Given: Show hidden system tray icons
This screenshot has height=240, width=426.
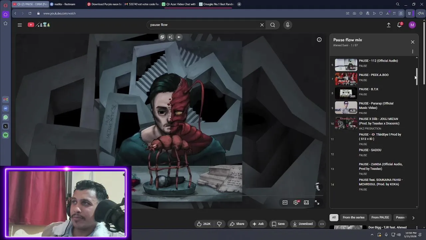Looking at the screenshot, I should [372, 235].
